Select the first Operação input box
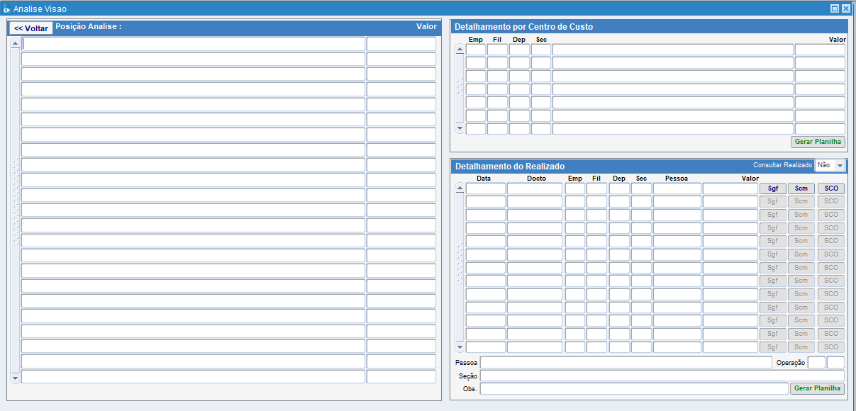856x411 pixels. [x=816, y=362]
